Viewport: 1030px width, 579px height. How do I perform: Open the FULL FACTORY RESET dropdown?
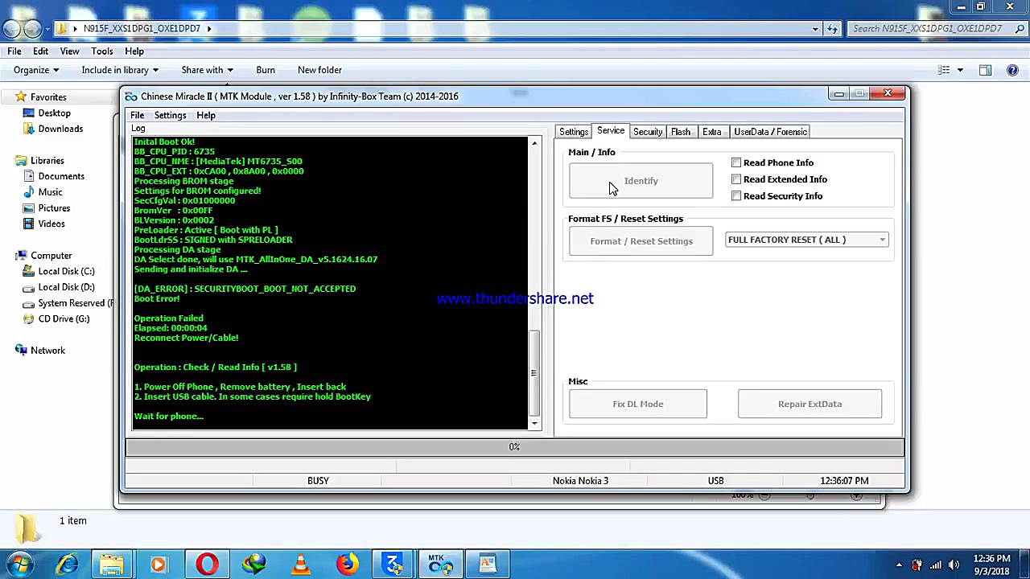click(807, 240)
